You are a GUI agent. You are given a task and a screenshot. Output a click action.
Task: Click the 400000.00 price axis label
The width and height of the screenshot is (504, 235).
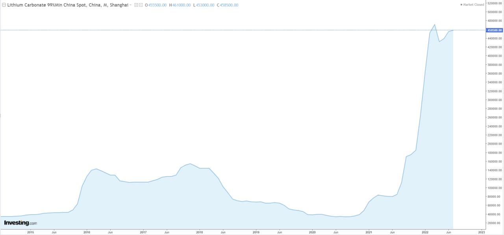click(495, 56)
